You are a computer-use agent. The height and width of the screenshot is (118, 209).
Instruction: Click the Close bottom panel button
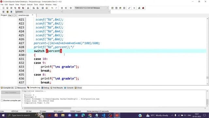tap(78, 88)
